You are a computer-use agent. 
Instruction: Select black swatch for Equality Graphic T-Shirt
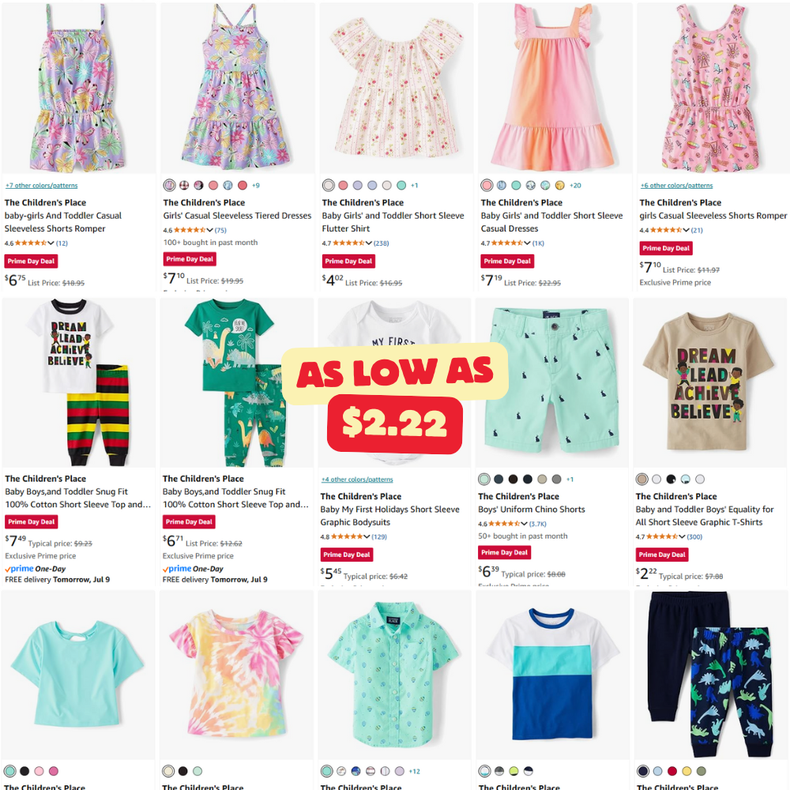(671, 480)
